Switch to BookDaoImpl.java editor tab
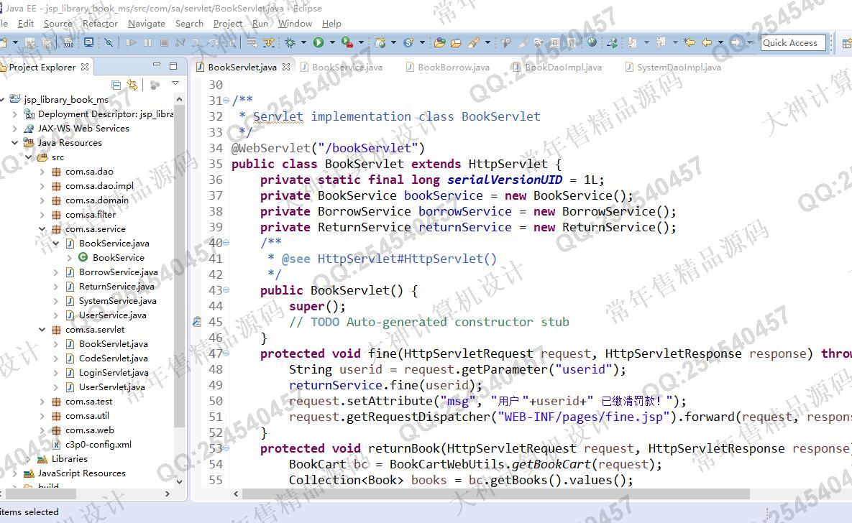This screenshot has height=523, width=852. tap(557, 68)
